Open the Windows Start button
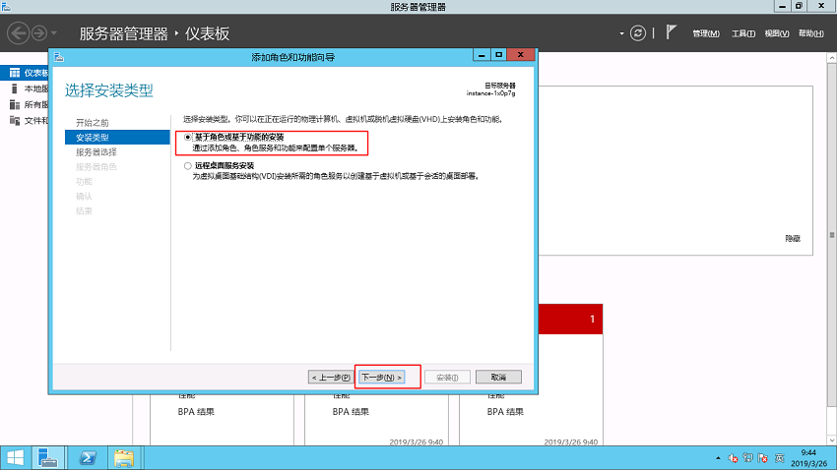This screenshot has height=470, width=837. [15, 458]
